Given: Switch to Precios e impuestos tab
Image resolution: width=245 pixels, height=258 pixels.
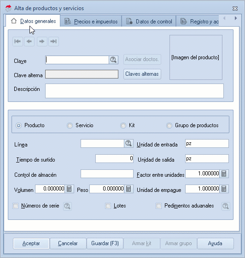Looking at the screenshot, I should (91, 22).
